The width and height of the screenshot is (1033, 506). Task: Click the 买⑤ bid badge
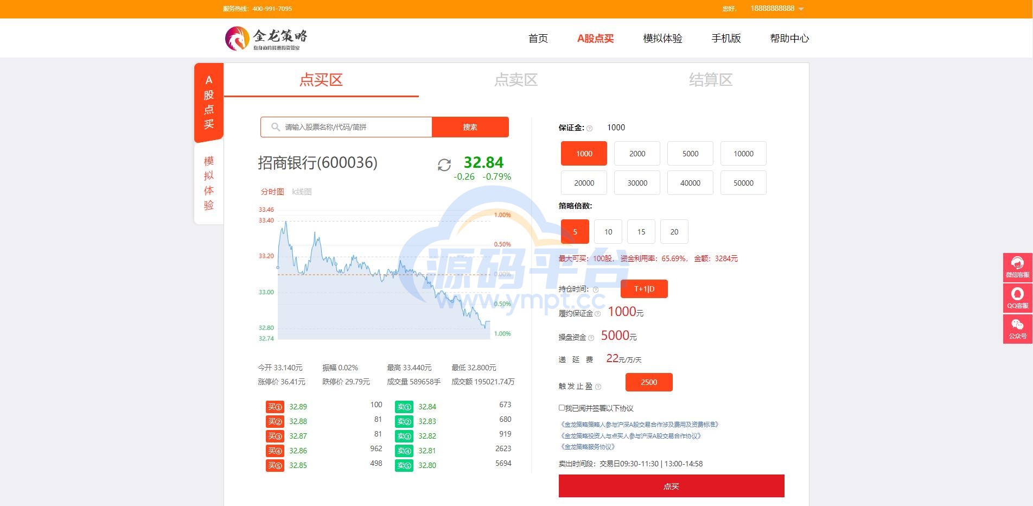click(x=275, y=465)
